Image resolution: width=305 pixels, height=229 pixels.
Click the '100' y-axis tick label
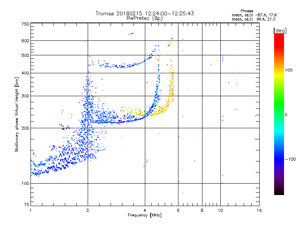(x=26, y=184)
